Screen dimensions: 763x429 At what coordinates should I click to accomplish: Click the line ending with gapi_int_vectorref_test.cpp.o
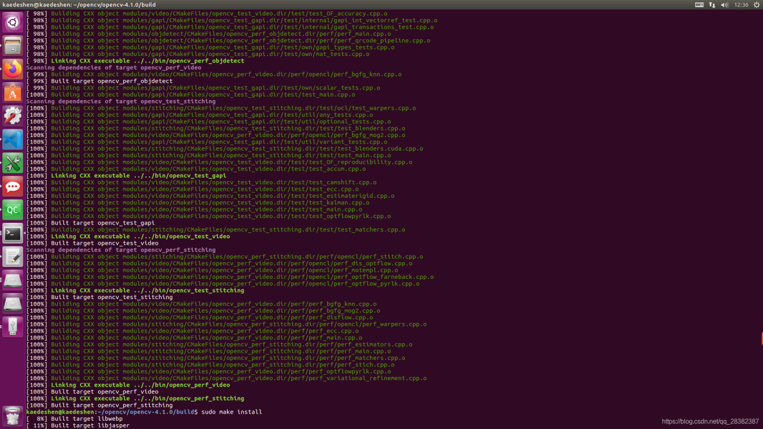coord(232,20)
